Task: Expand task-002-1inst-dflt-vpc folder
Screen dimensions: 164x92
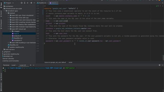Action: [x=8, y=18]
